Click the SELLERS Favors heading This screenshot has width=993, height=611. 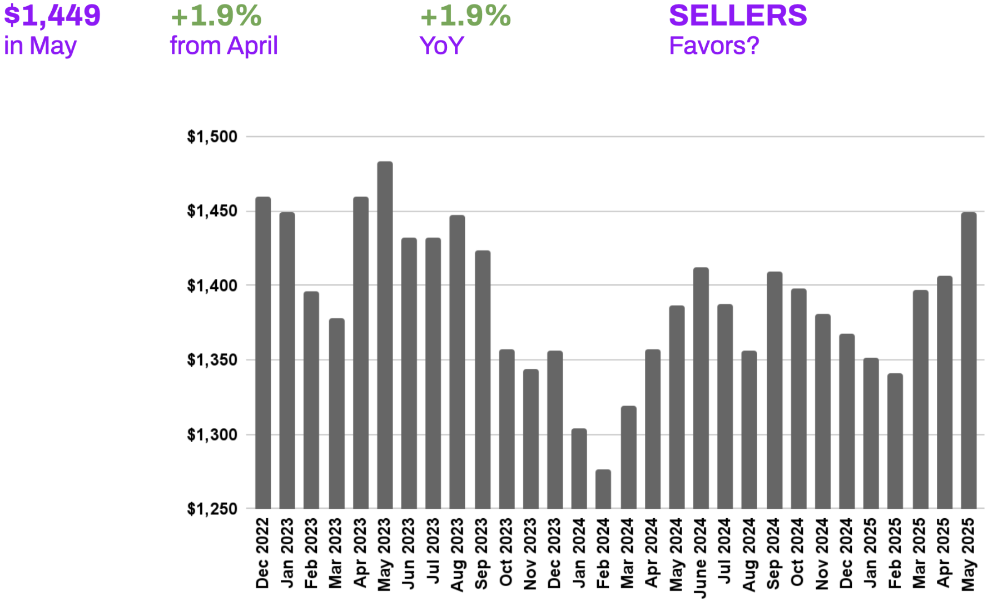pyautogui.click(x=738, y=30)
